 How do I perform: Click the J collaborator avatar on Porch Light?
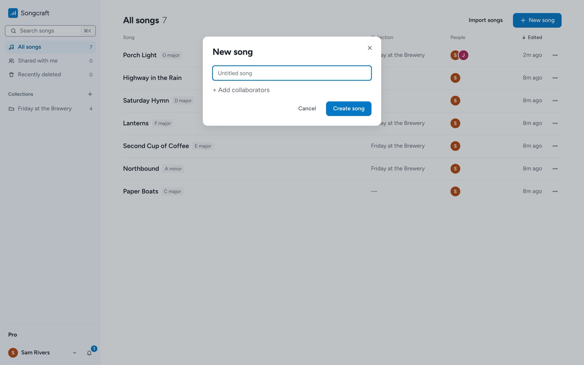464,55
